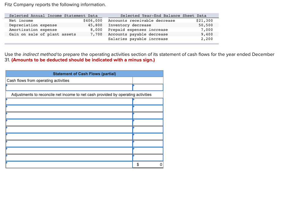Click the Accounts receivable decrease label

click(x=141, y=20)
